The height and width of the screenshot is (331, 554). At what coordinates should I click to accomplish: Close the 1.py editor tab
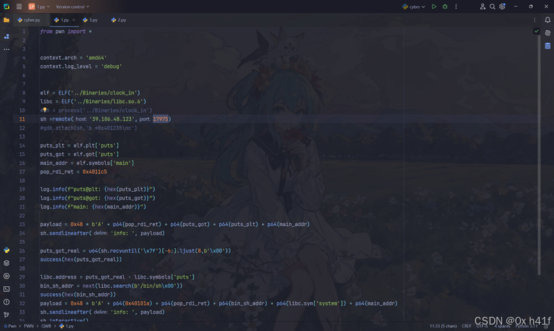pos(74,20)
